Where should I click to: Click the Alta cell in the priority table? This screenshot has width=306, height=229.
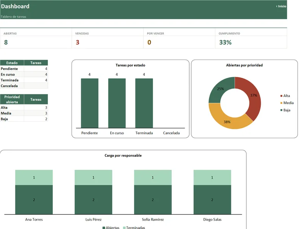pyautogui.click(x=12, y=108)
